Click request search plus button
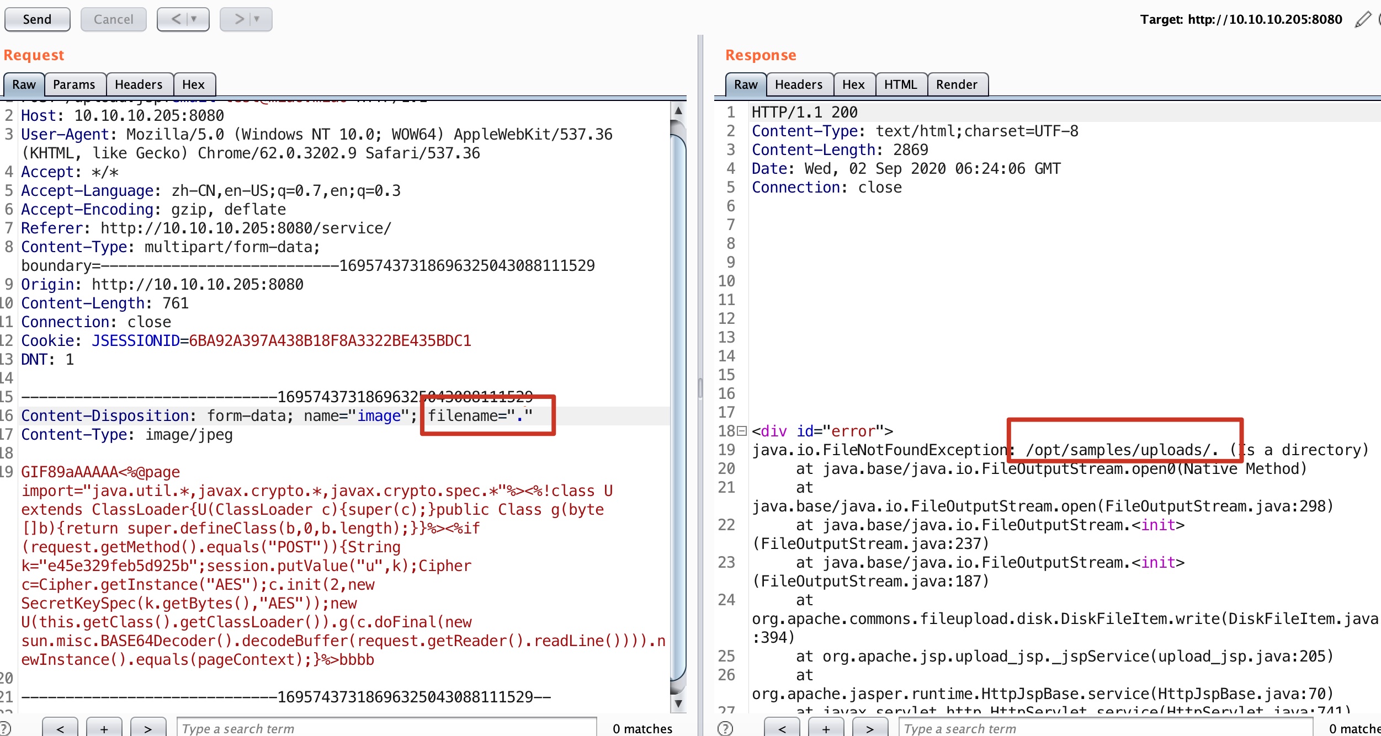The width and height of the screenshot is (1381, 736). (104, 728)
